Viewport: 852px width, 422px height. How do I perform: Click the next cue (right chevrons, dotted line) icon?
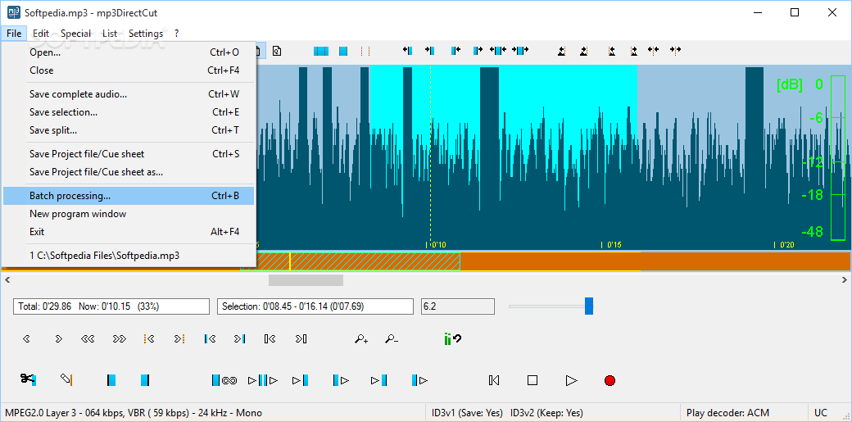click(x=179, y=338)
